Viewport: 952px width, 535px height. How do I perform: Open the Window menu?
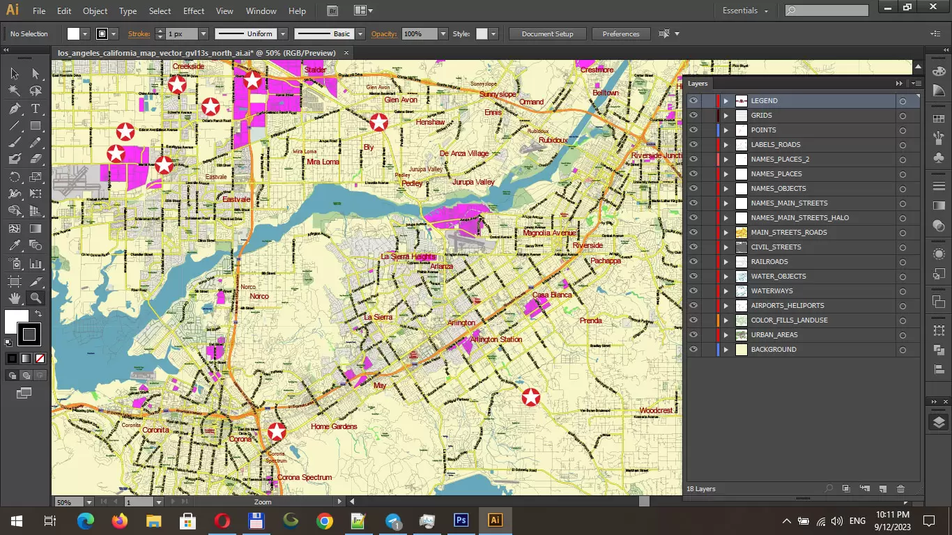point(261,11)
